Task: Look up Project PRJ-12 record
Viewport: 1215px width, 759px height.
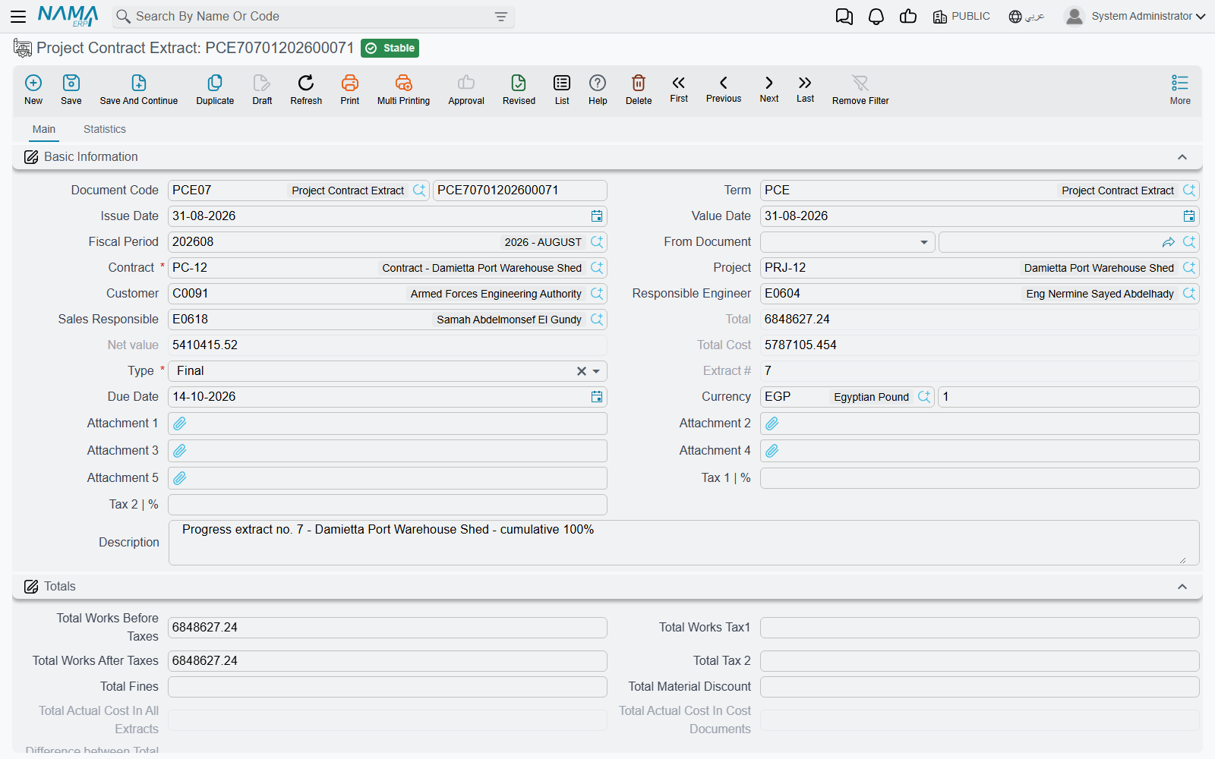Action: point(1189,268)
